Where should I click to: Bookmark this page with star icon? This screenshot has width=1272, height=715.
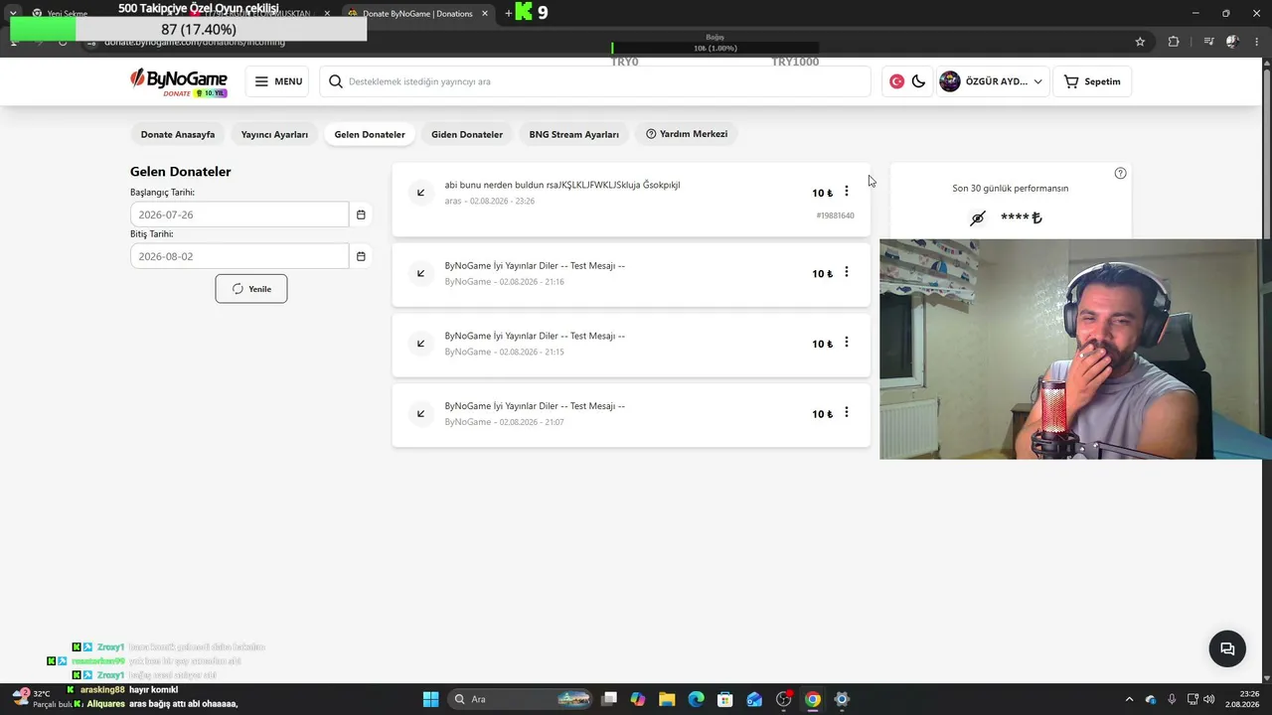(x=1140, y=42)
